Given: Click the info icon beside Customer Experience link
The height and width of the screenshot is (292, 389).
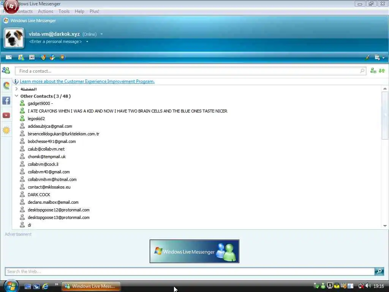Looking at the screenshot, I should [16, 81].
